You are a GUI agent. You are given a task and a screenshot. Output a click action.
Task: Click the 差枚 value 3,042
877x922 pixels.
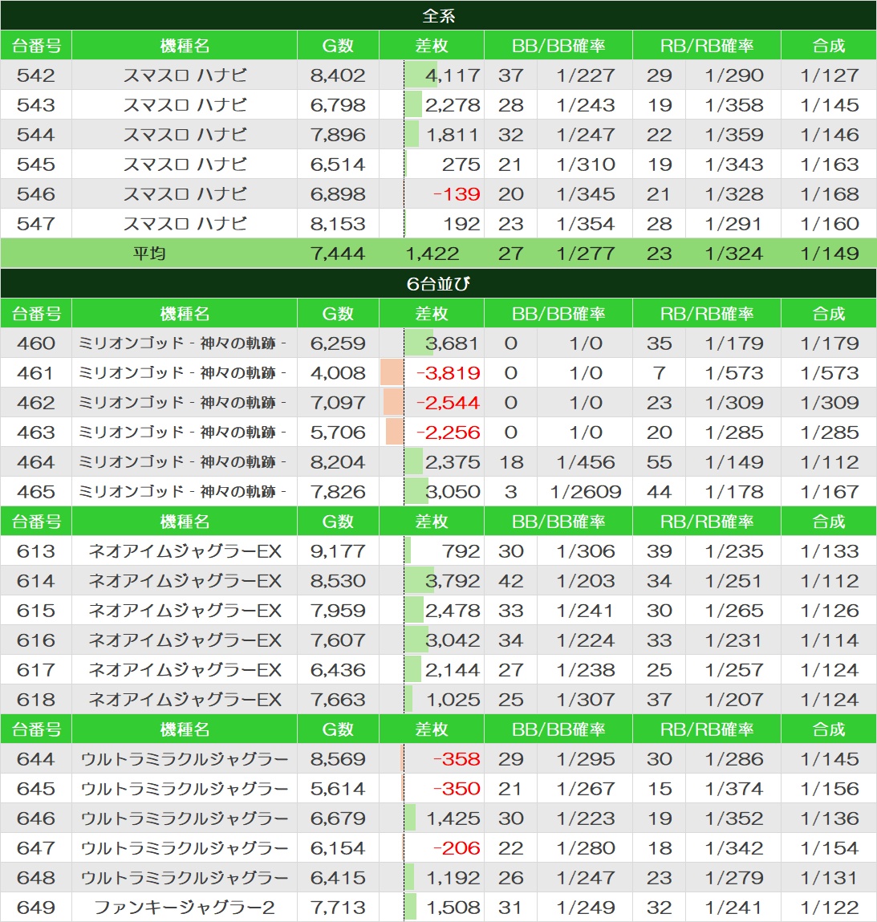[453, 640]
